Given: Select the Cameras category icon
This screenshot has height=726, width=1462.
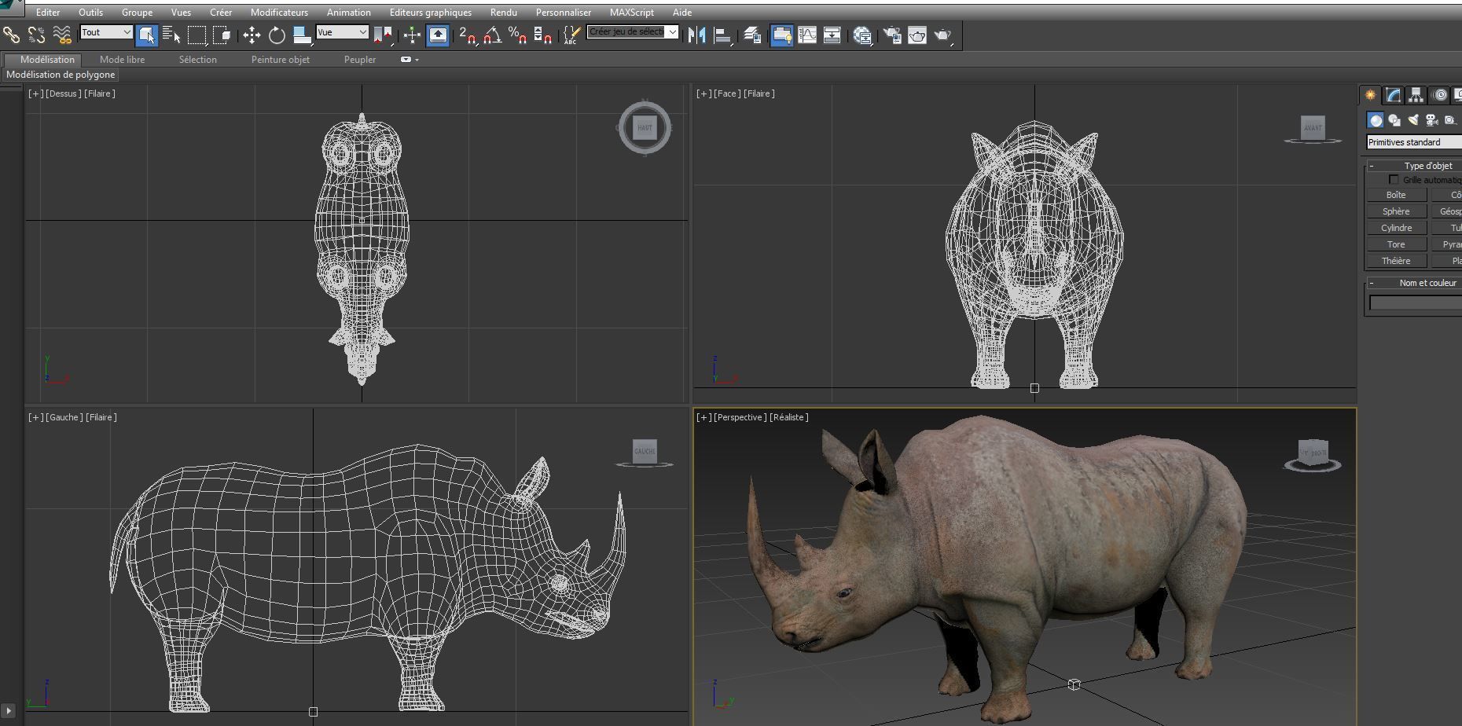Looking at the screenshot, I should (x=1431, y=120).
